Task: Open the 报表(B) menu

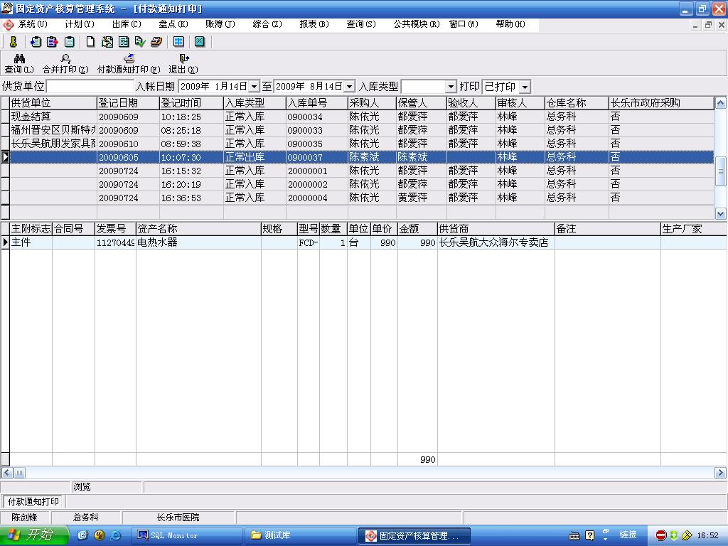Action: pyautogui.click(x=314, y=24)
